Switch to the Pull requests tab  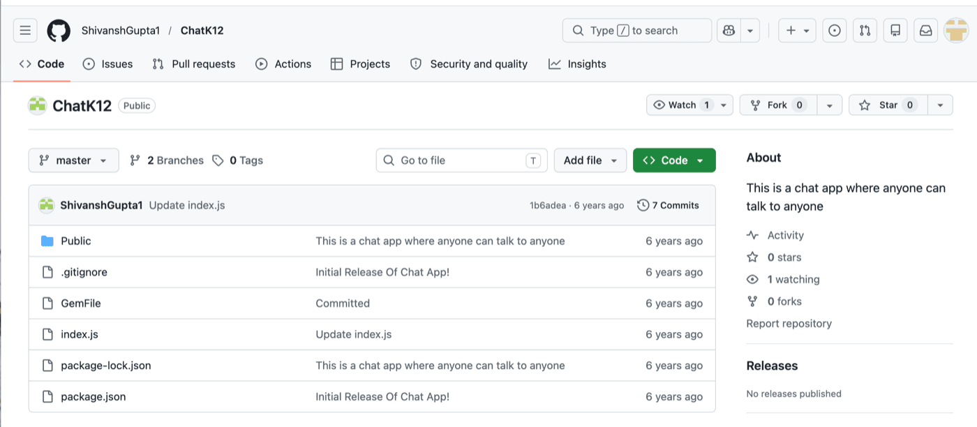tap(194, 64)
